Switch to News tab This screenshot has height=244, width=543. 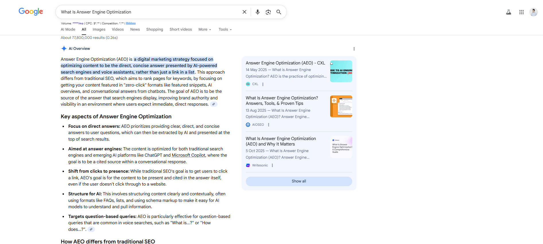[x=135, y=29]
